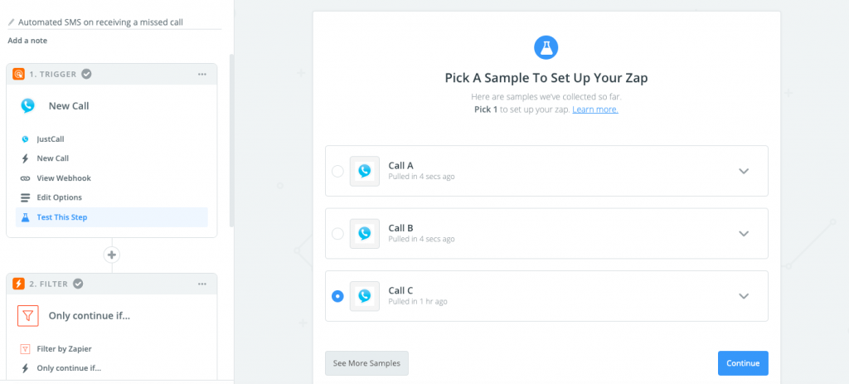Click the left sidebar vertical scrollbar
Viewport: 849px width, 384px height.
tap(232, 139)
